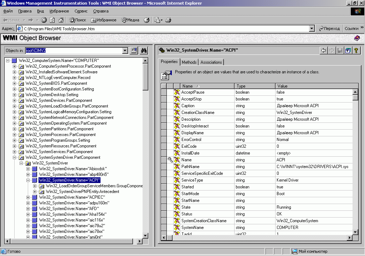Click the Forward navigation arrow
The height and width of the screenshot is (256, 365).
click(x=31, y=20)
